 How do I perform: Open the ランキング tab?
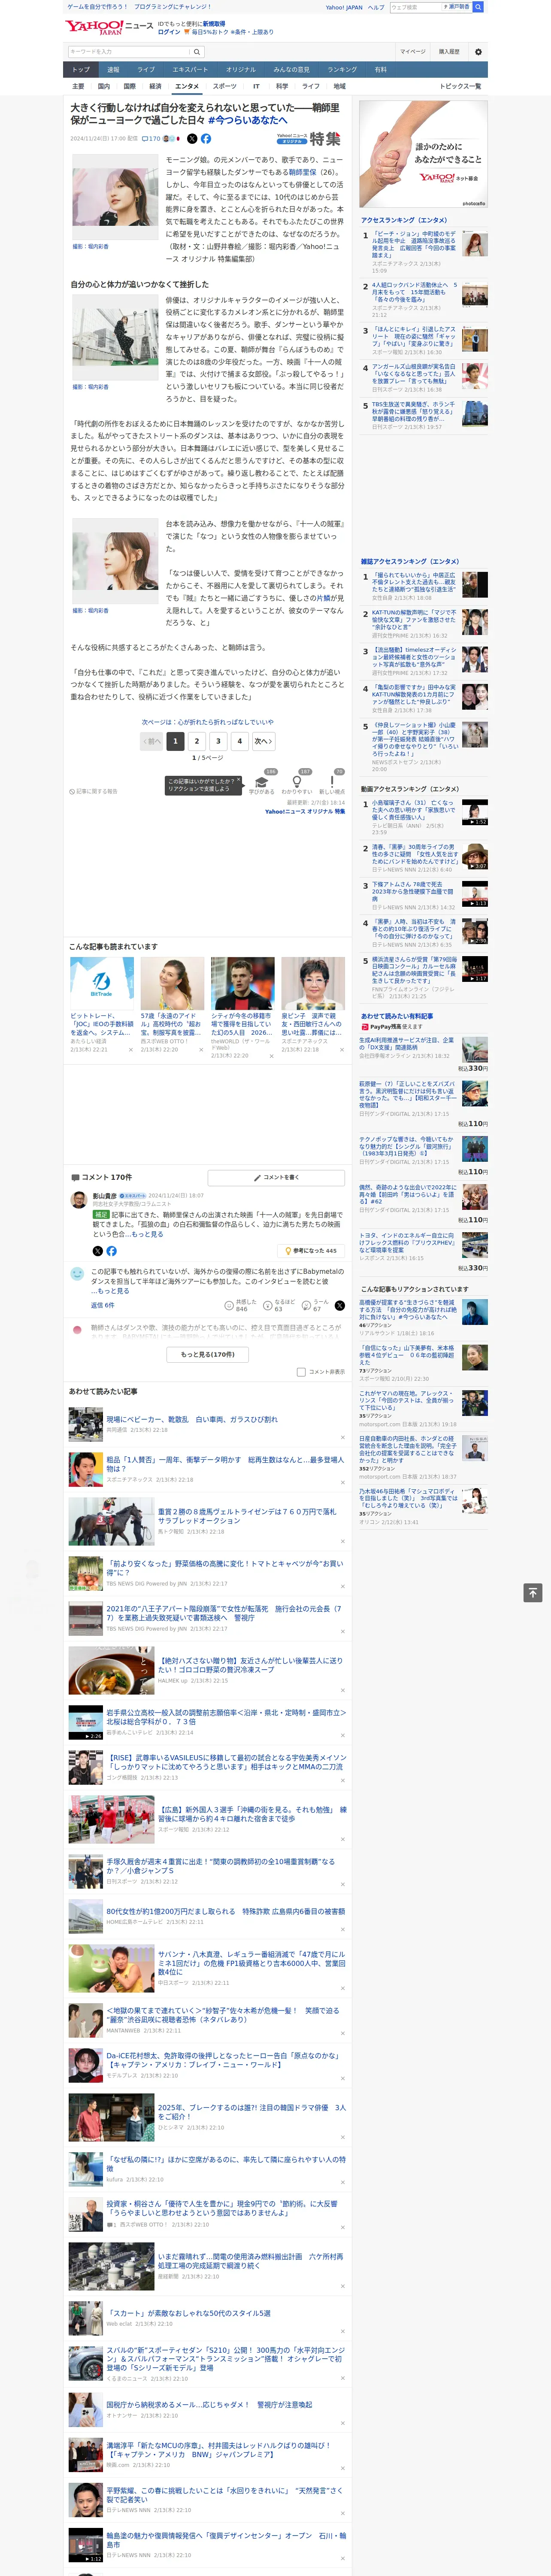point(342,70)
